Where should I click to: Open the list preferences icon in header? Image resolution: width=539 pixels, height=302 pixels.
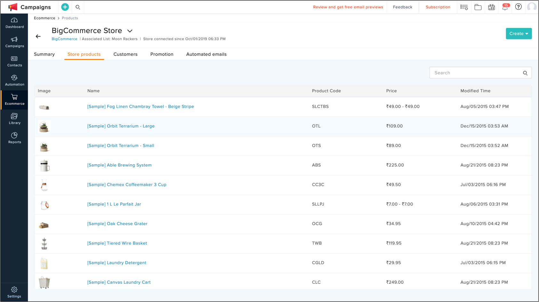click(464, 7)
